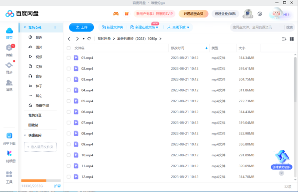Check the box for 09.mp4

[x=69, y=144]
